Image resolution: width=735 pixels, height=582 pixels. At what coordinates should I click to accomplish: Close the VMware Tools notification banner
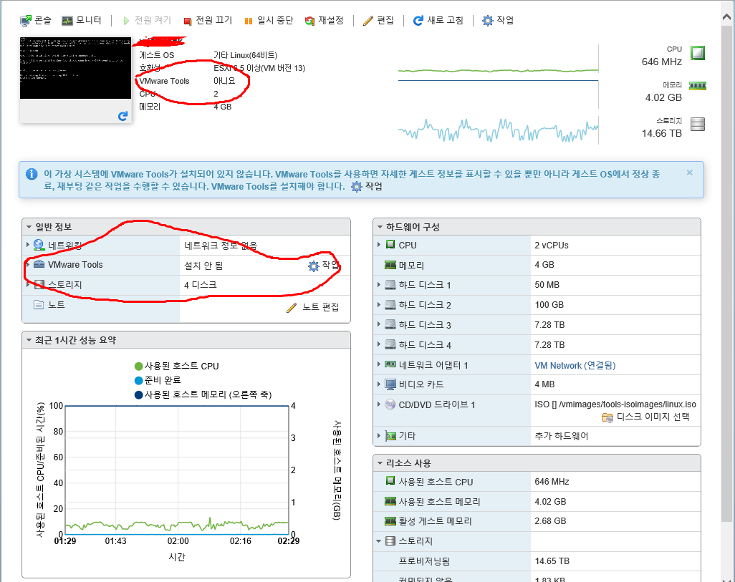pyautogui.click(x=690, y=173)
